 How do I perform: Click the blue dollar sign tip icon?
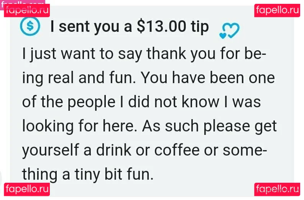[30, 27]
